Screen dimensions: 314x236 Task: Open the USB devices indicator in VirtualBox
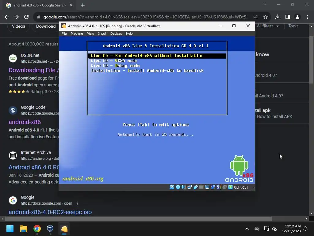(x=195, y=187)
